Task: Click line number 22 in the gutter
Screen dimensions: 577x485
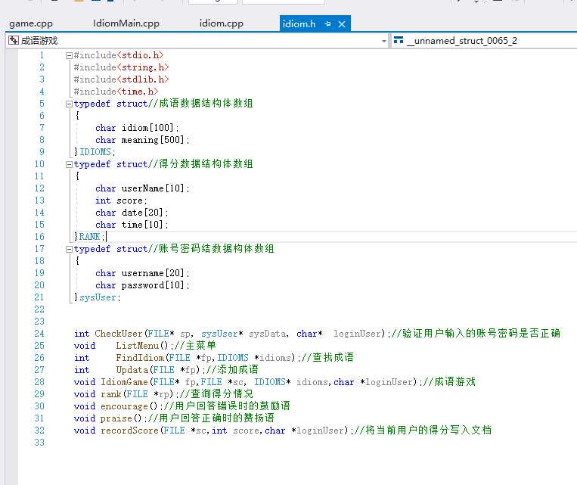Action: point(39,309)
